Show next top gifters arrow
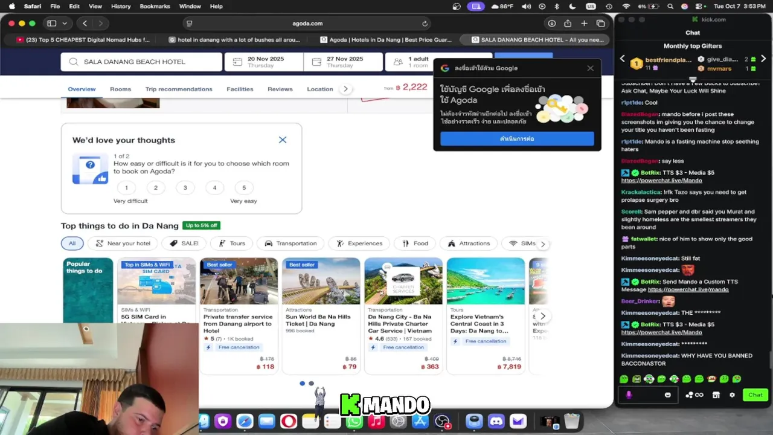Image resolution: width=773 pixels, height=435 pixels. [x=763, y=59]
